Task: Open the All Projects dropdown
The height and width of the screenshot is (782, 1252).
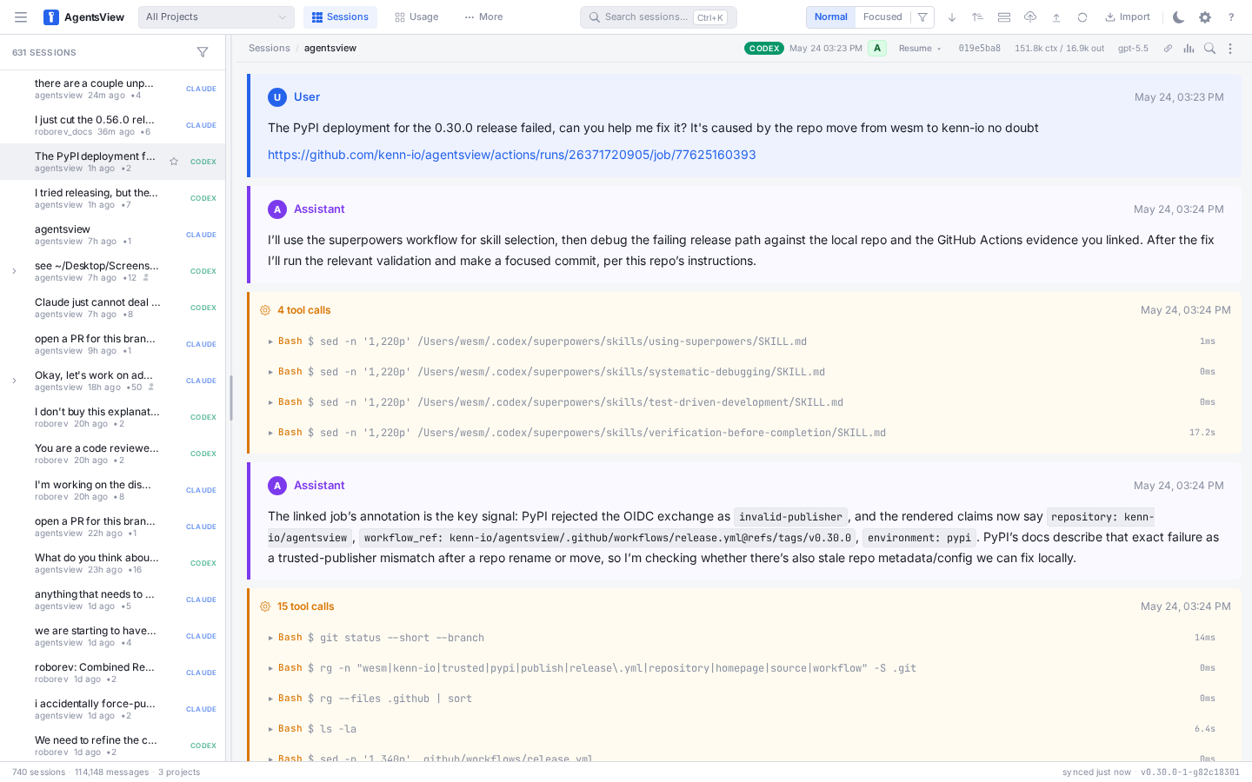Action: click(x=216, y=17)
